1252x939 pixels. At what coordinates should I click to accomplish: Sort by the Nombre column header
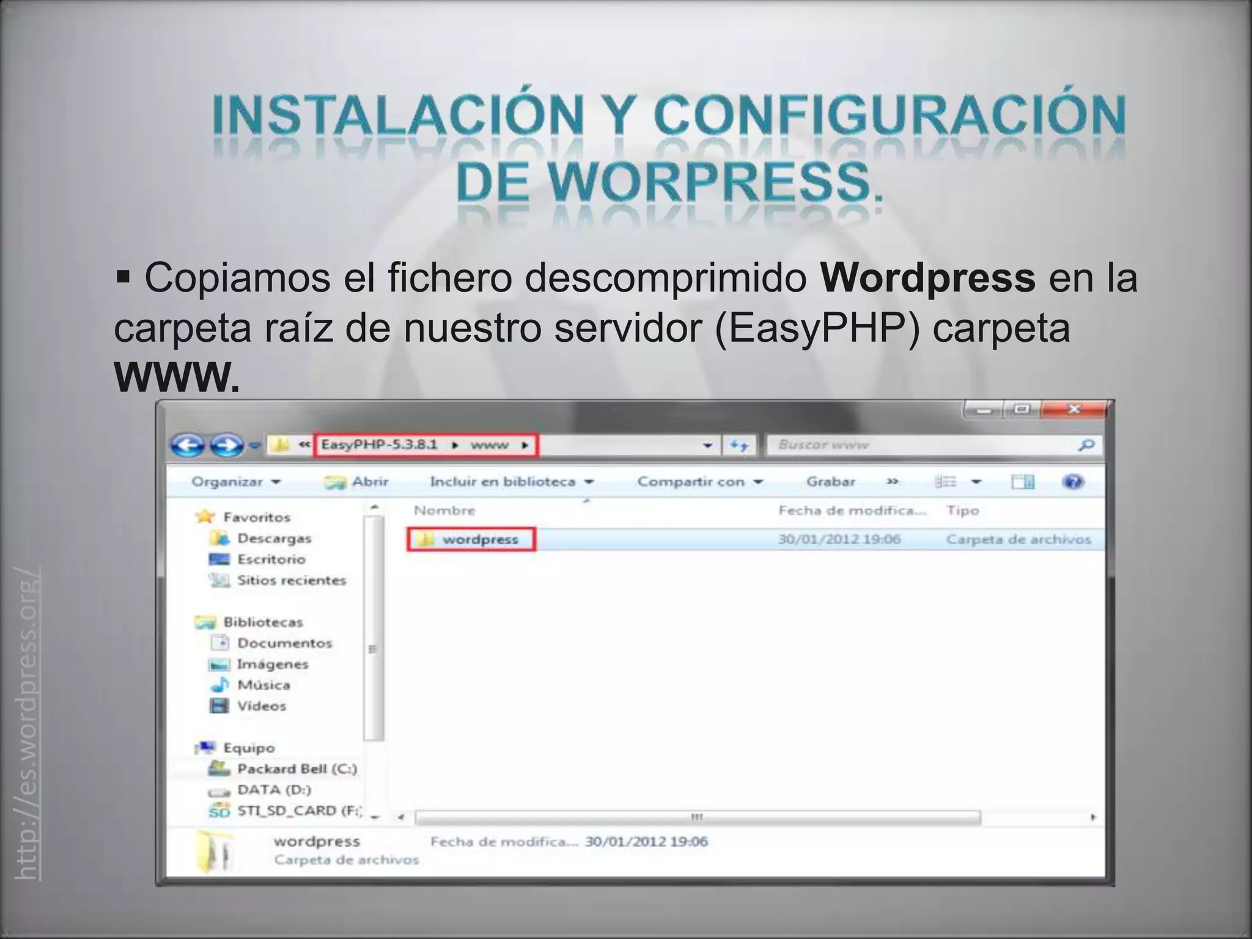click(x=444, y=510)
